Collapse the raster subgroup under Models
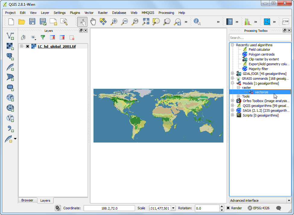Screen dimensions: 294x215 point(238,88)
